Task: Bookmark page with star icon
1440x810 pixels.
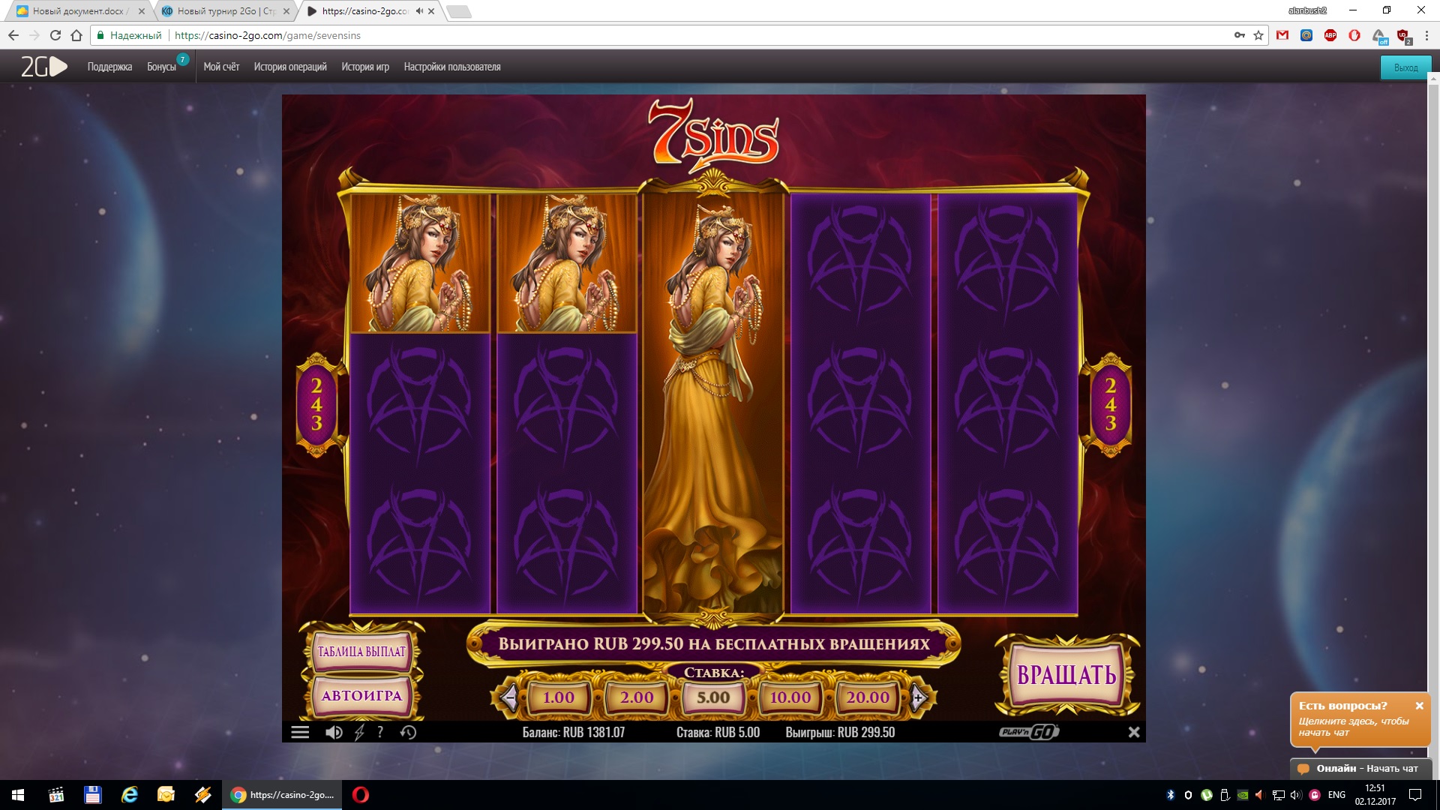Action: click(x=1258, y=35)
